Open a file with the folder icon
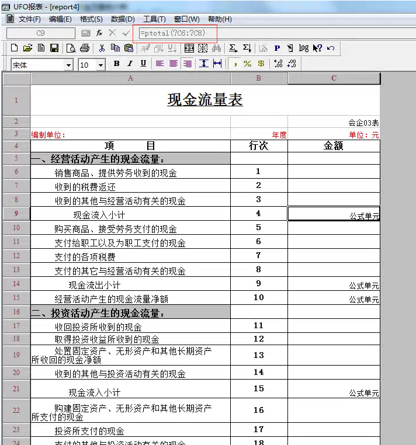The image size is (416, 445). point(27,48)
